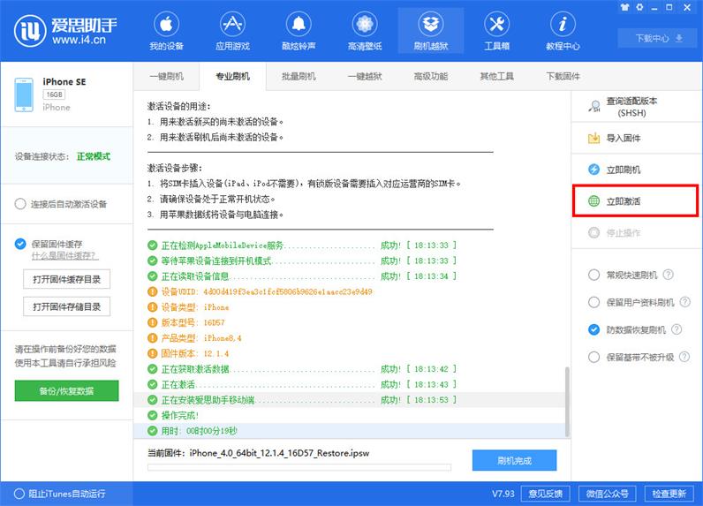This screenshot has width=703, height=506.
Task: Click the 停止操作 stop icon
Action: pos(593,232)
